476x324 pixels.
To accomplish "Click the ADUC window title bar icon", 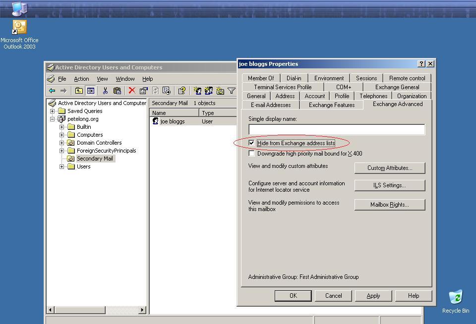I will (51, 67).
